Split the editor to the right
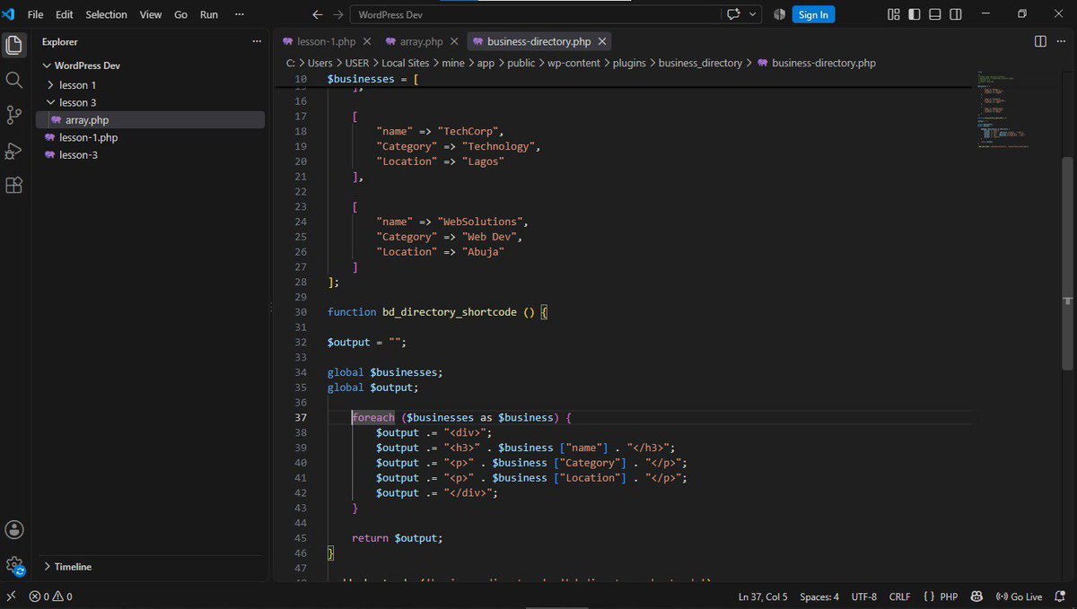This screenshot has height=609, width=1077. pos(1040,41)
